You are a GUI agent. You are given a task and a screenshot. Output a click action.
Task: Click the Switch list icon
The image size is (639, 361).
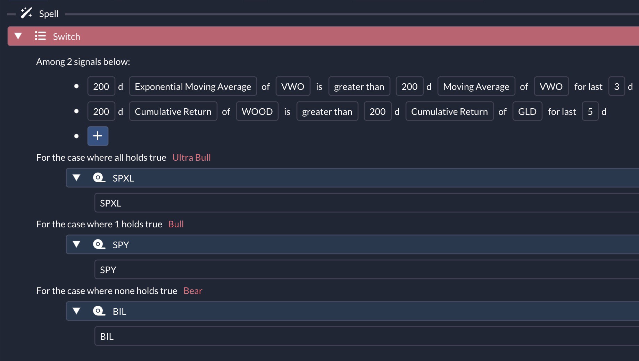tap(40, 36)
